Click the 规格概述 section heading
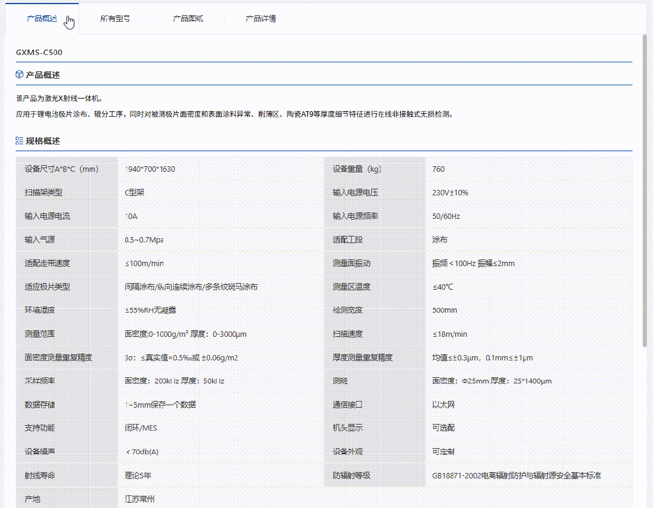The width and height of the screenshot is (653, 508). point(43,141)
